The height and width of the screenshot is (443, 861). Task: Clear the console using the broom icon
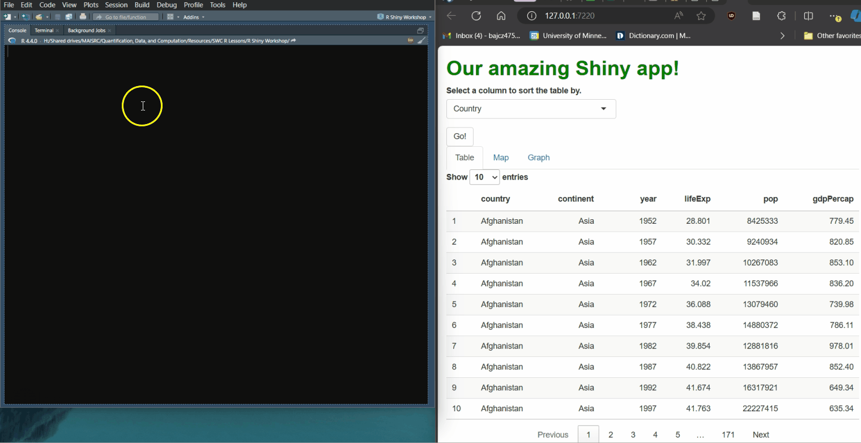421,40
